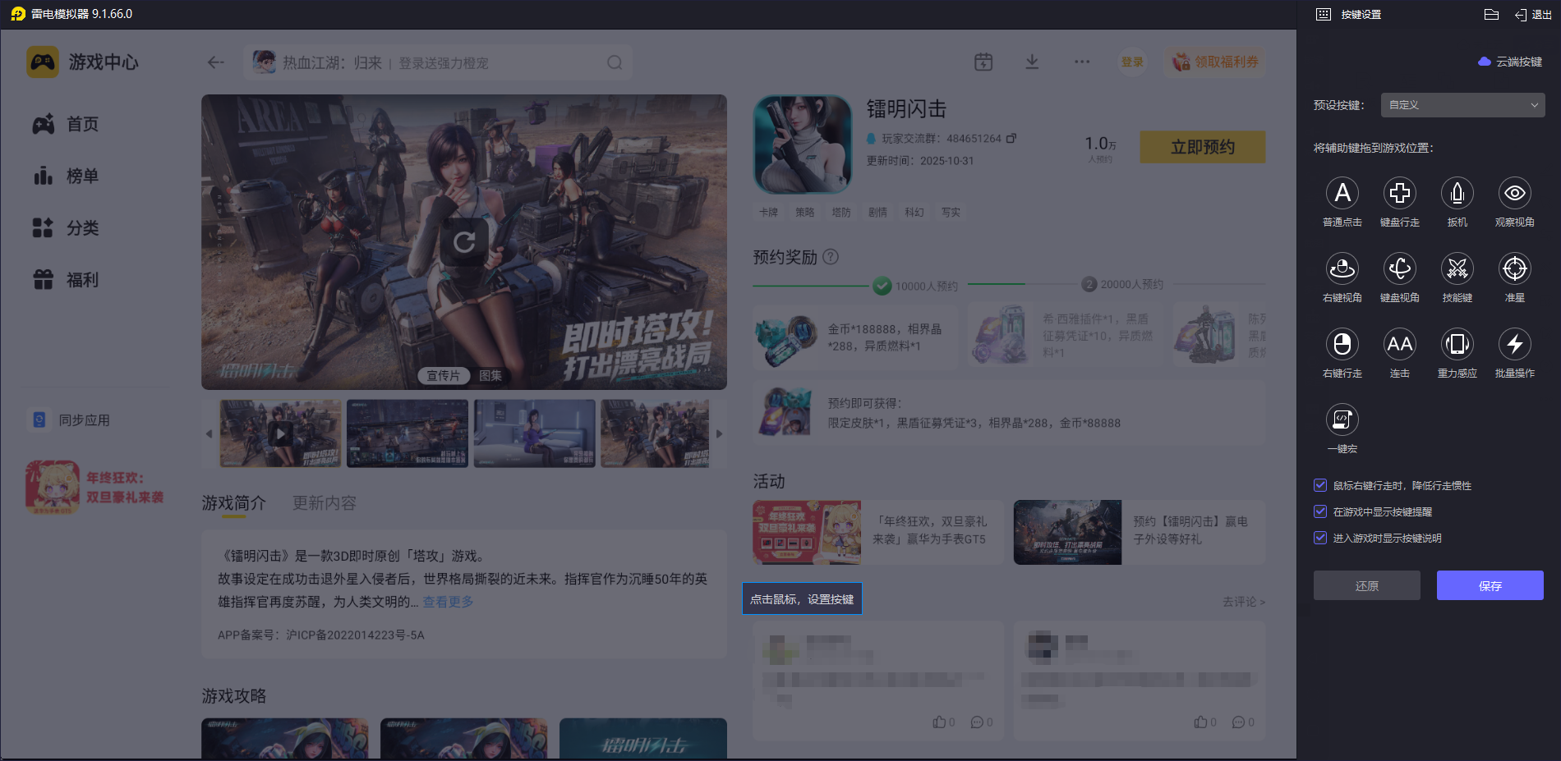Image resolution: width=1561 pixels, height=761 pixels.
Task: Select the 重力感应 gravity sensor icon
Action: pyautogui.click(x=1457, y=345)
